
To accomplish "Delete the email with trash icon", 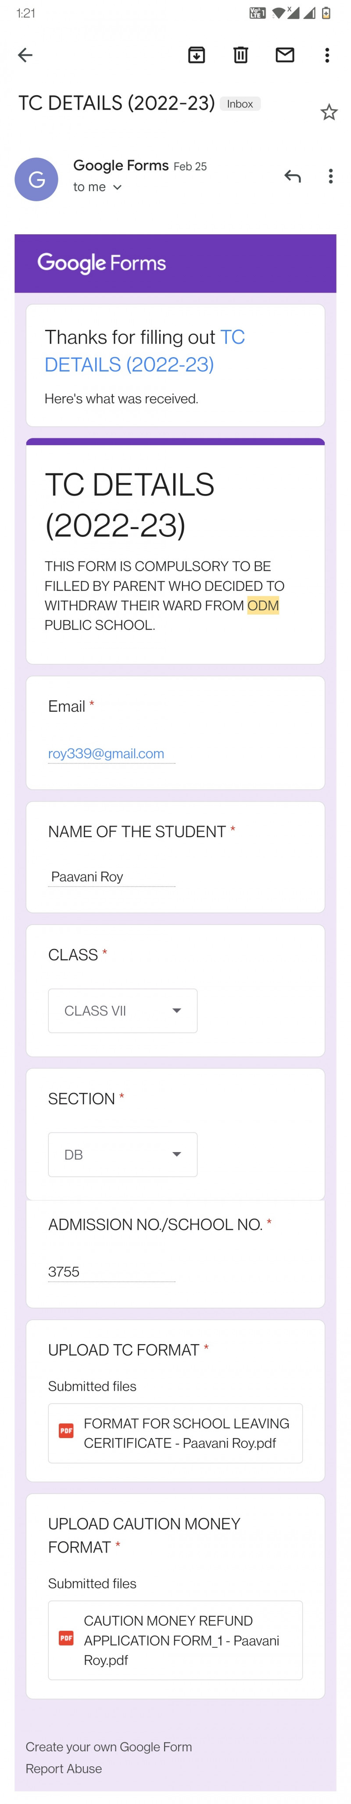I will 240,55.
